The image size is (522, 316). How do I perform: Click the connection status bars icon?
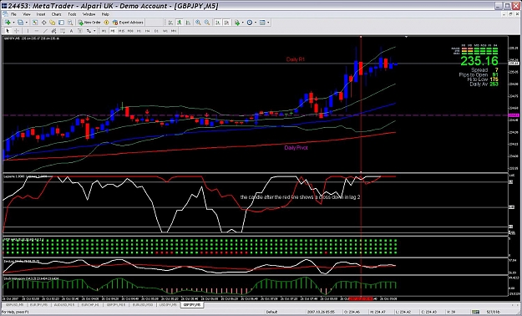click(475, 312)
